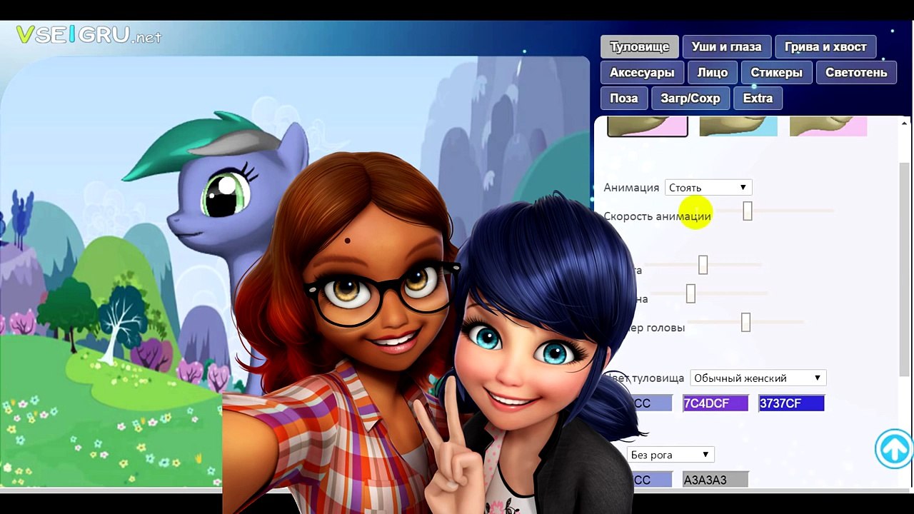Screen dimensions: 914x514
Task: Click the slider handle for head size
Action: [x=745, y=322]
